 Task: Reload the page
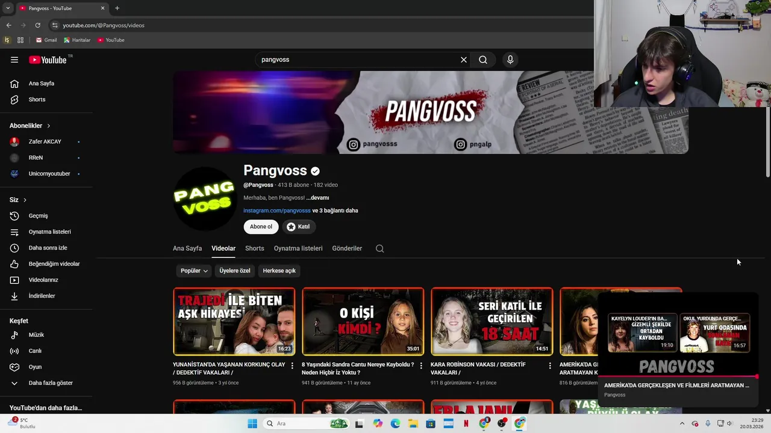point(37,25)
